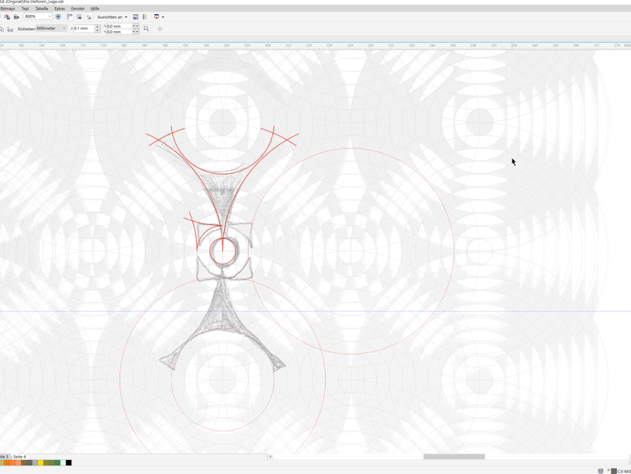Open the Fenster menu
The height and width of the screenshot is (474, 631).
pyautogui.click(x=78, y=9)
